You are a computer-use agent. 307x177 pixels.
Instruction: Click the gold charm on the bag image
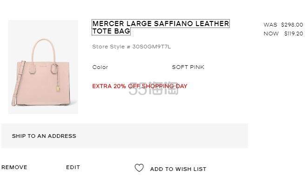pyautogui.click(x=58, y=89)
